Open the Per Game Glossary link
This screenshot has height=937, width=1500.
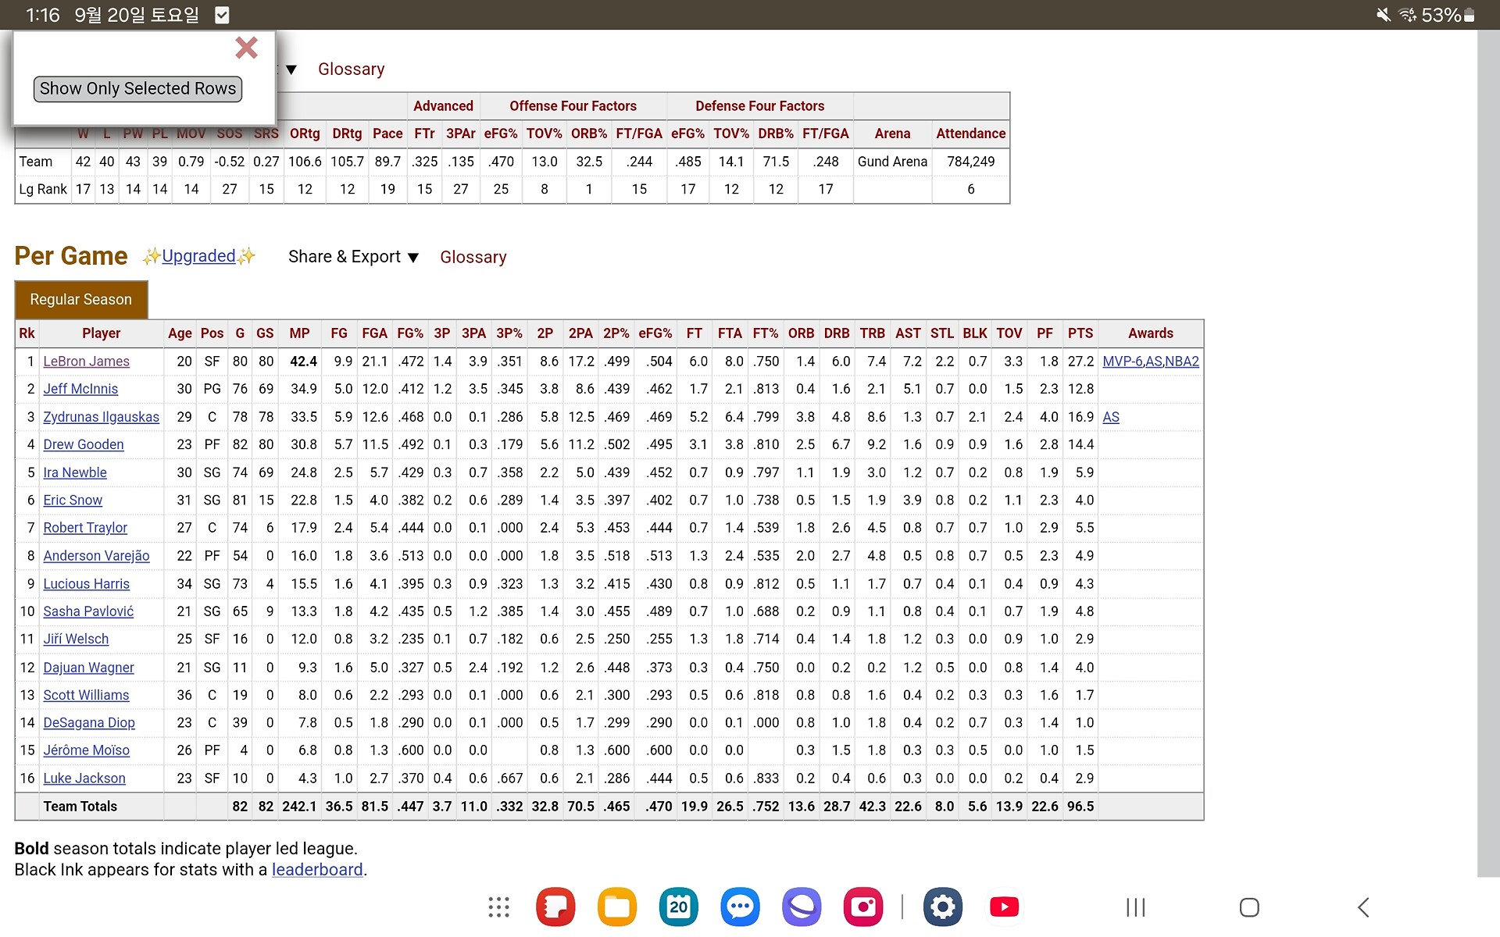click(x=473, y=257)
